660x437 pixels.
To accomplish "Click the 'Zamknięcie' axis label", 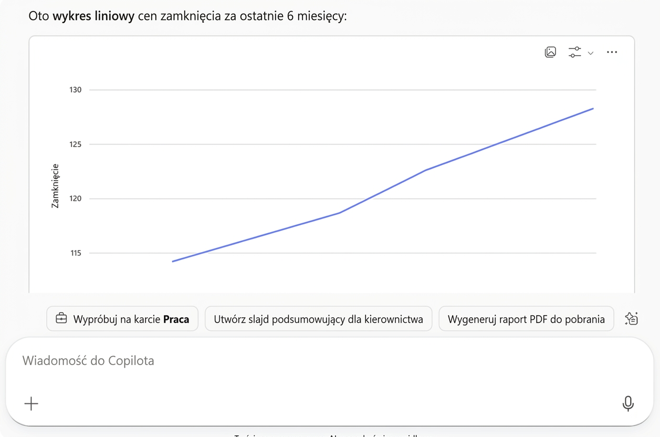I will 55,186.
